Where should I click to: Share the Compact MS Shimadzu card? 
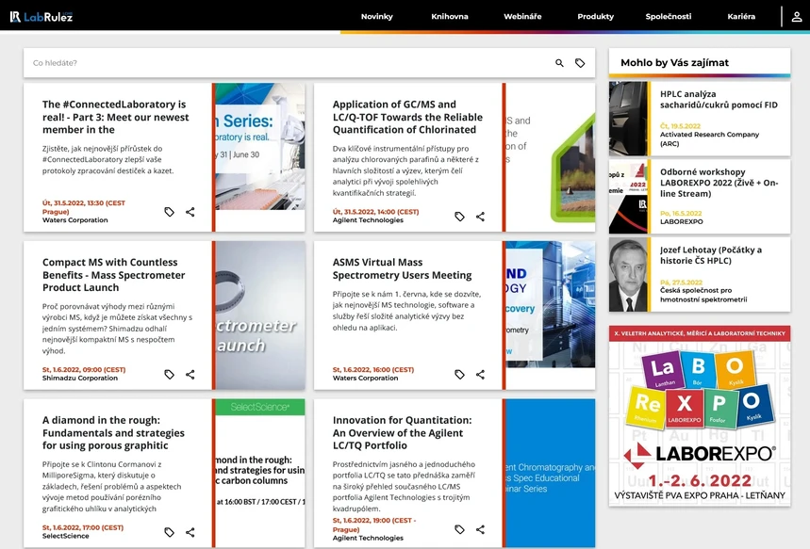(190, 375)
